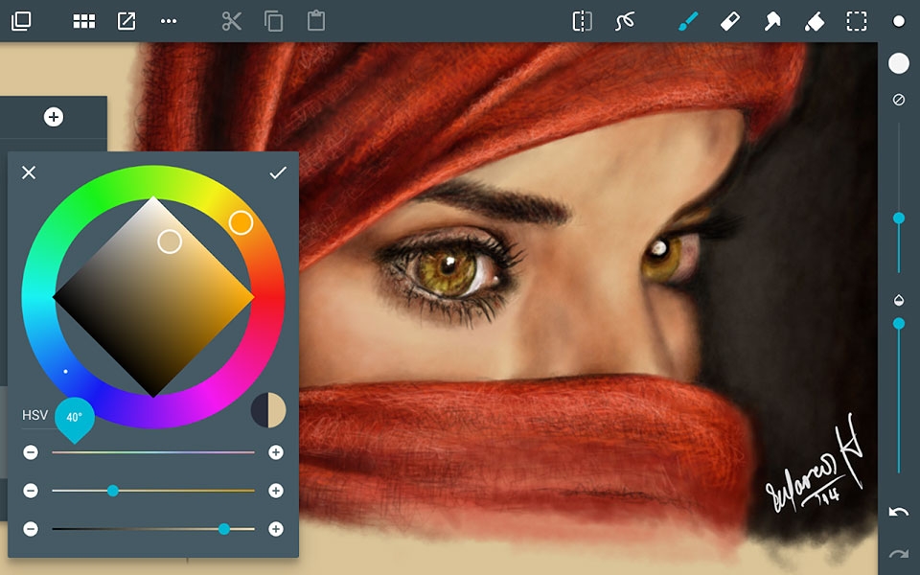Toggle the smooth stroke assist
This screenshot has height=575, width=920.
625,21
